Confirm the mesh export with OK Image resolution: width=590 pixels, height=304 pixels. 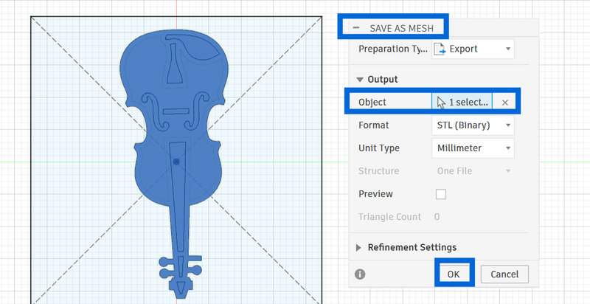[454, 274]
